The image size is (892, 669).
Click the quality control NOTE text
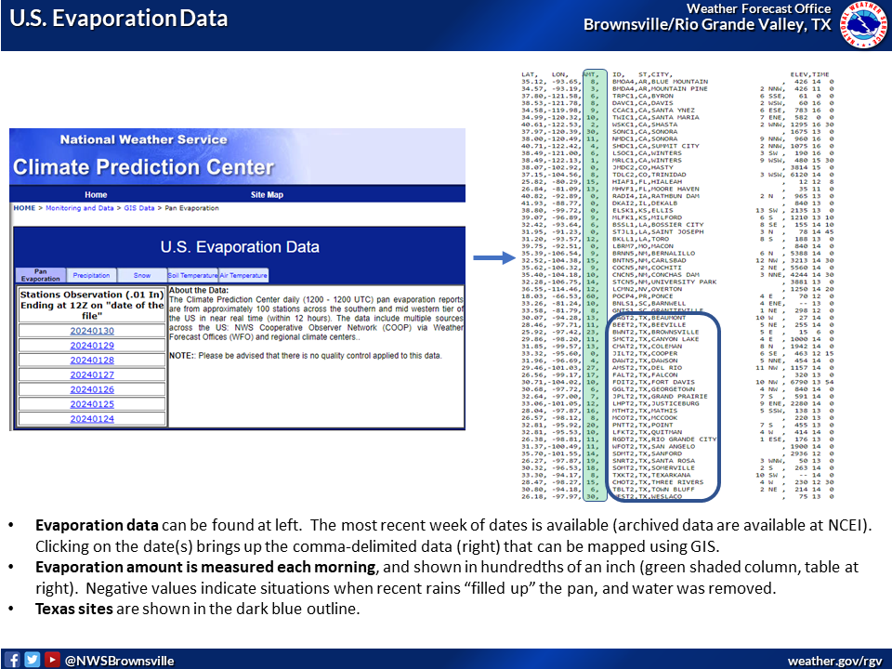[x=306, y=356]
